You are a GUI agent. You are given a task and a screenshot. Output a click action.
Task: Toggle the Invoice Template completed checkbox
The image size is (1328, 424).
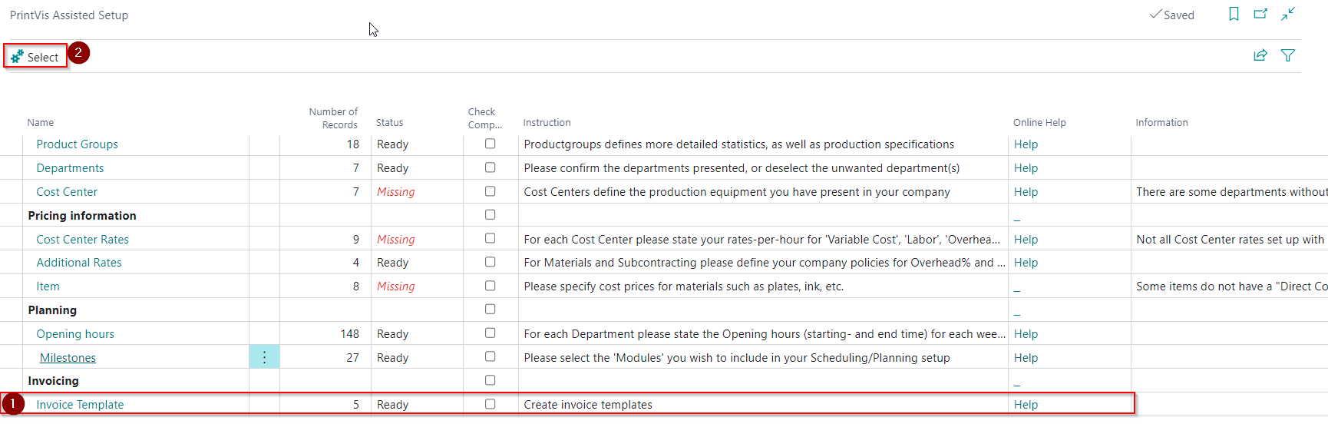tap(490, 404)
